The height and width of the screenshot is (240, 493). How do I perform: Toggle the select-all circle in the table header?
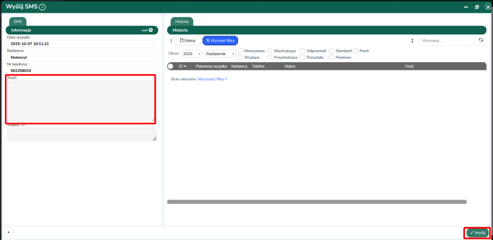click(171, 66)
